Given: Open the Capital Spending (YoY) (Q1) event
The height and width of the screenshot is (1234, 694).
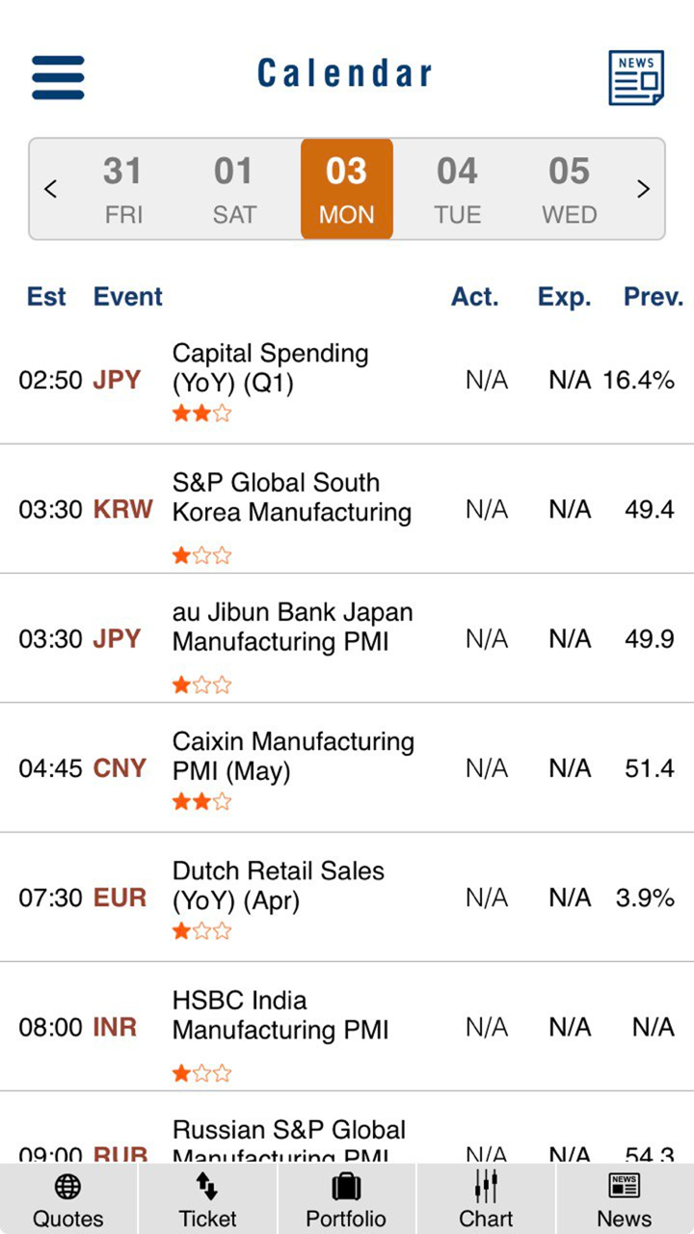Looking at the screenshot, I should click(270, 368).
